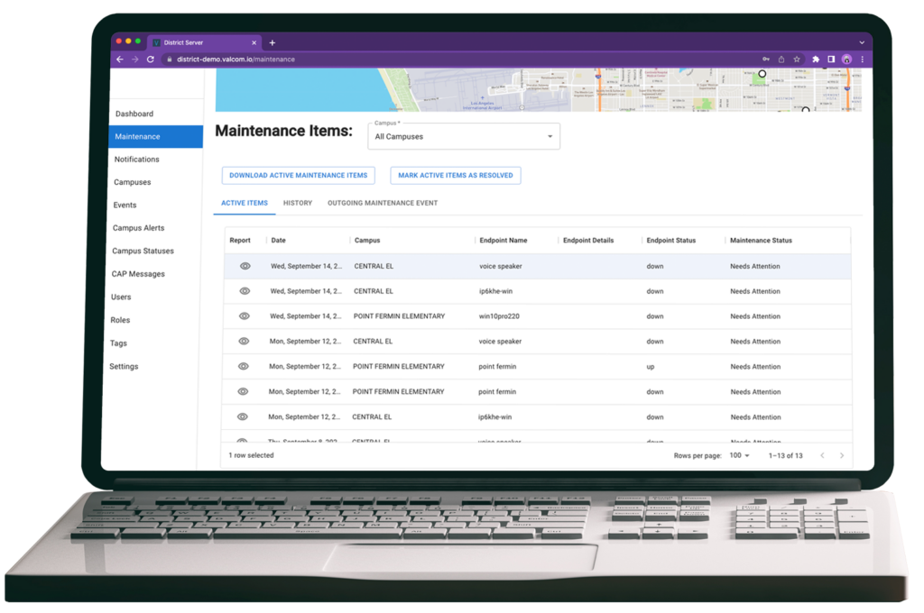Click the browser reload icon
This screenshot has width=924, height=613.
(x=151, y=59)
